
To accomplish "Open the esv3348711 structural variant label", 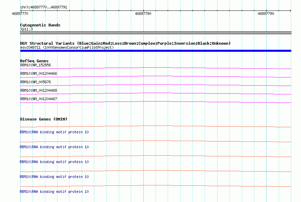I will [67, 47].
